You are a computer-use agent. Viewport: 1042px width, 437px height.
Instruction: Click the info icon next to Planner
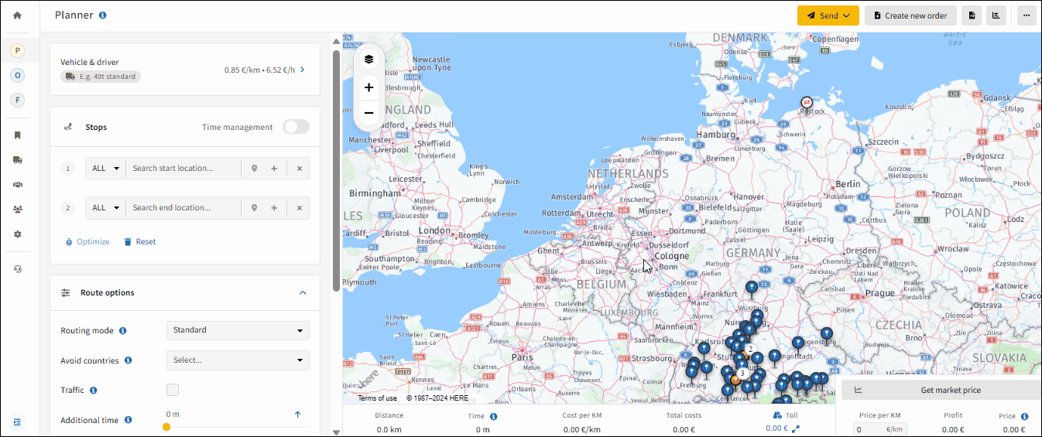click(103, 15)
